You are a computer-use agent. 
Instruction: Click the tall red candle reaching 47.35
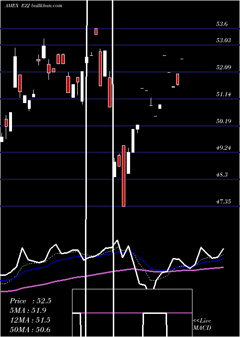[x=123, y=176]
